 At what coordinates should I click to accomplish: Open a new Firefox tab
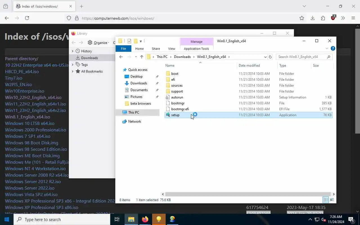point(82,6)
